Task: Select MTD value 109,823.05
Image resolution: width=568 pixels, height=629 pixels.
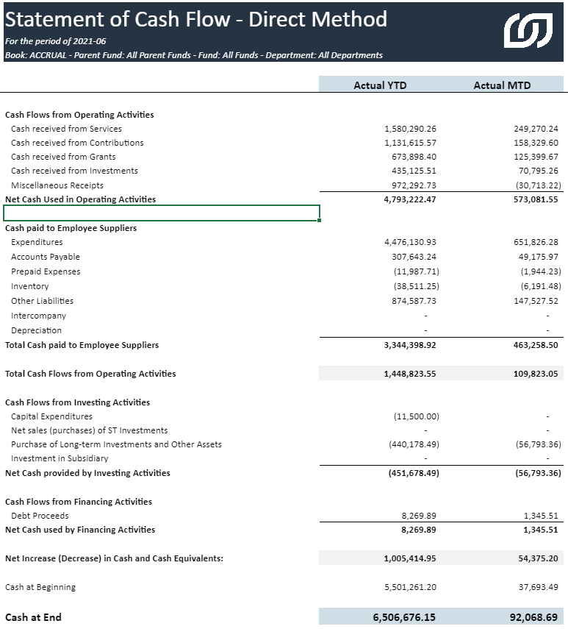Action: pyautogui.click(x=536, y=374)
